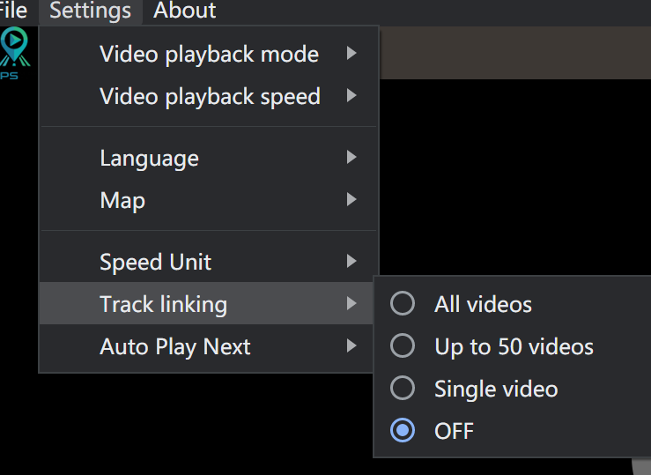Open the File menu

pyautogui.click(x=13, y=10)
